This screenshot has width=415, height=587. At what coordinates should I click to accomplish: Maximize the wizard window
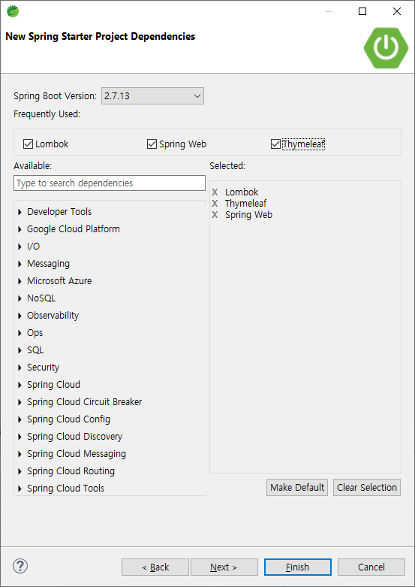tap(362, 11)
